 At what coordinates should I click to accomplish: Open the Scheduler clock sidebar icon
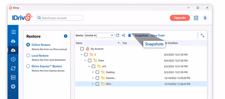point(13,59)
